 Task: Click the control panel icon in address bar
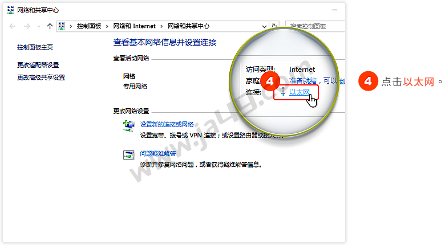click(62, 26)
